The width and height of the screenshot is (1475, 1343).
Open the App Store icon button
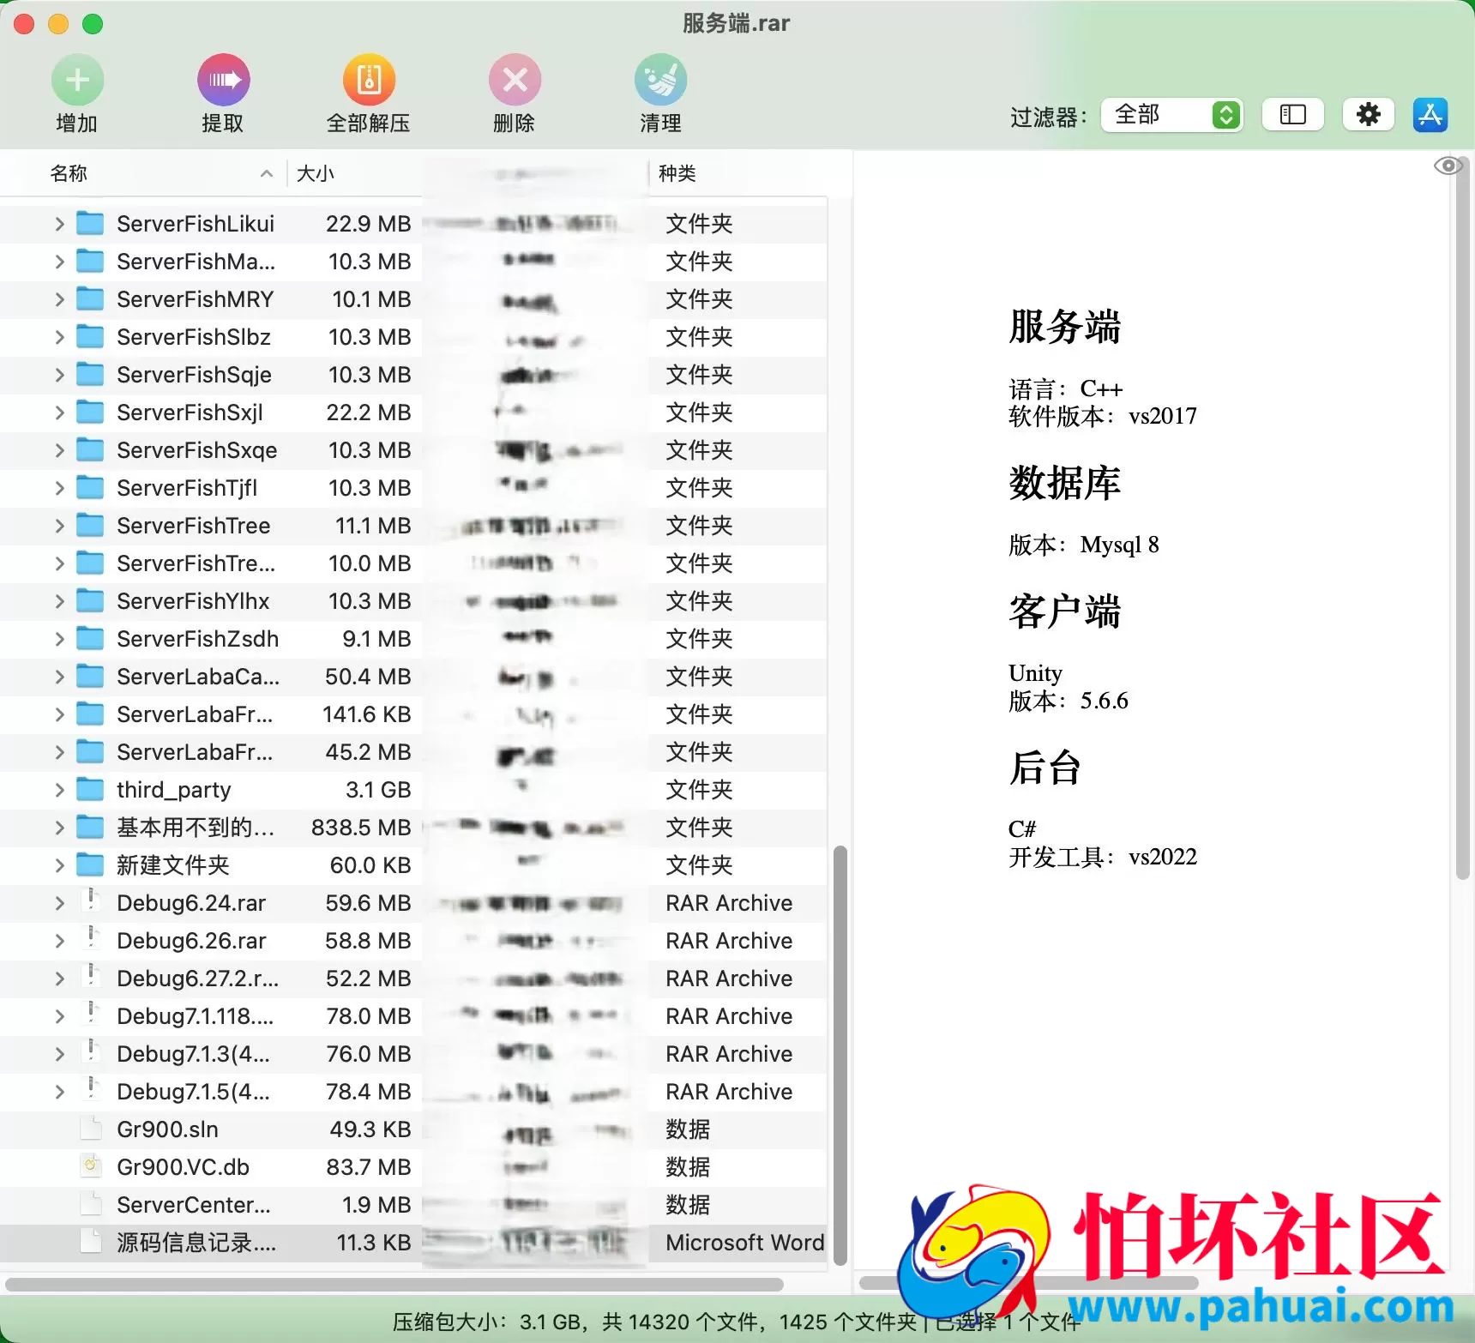point(1430,114)
